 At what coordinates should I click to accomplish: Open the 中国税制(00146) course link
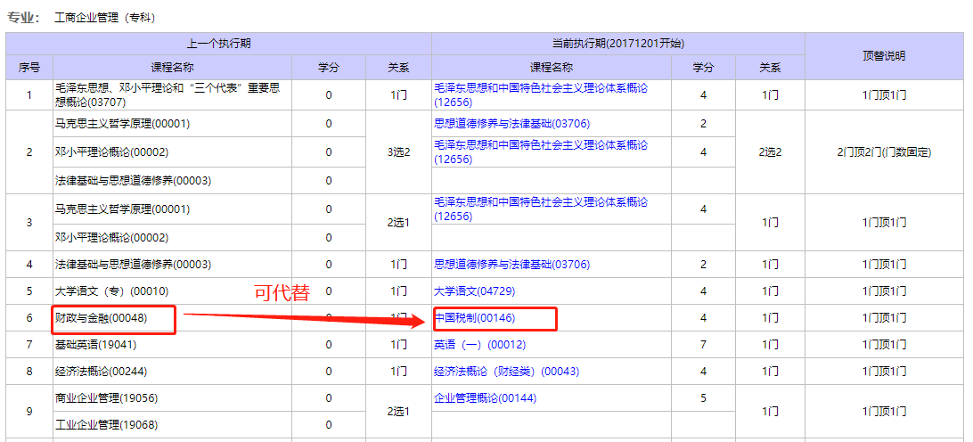(474, 318)
